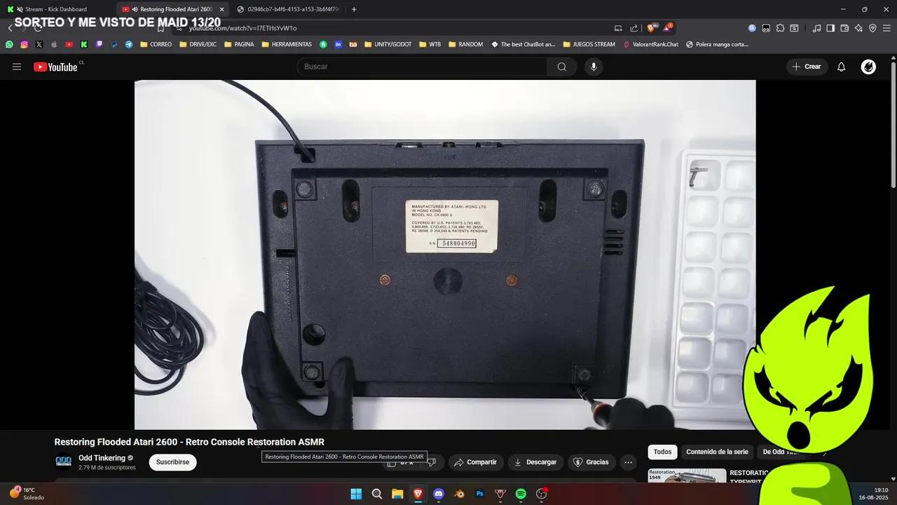Open YouTube bookmark in bookmarks bar
Viewport: 897px width, 505px height.
(x=69, y=44)
